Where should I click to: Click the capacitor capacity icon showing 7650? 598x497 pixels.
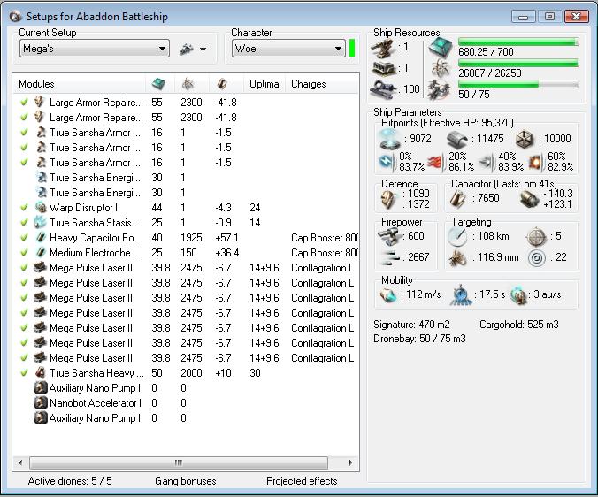458,199
